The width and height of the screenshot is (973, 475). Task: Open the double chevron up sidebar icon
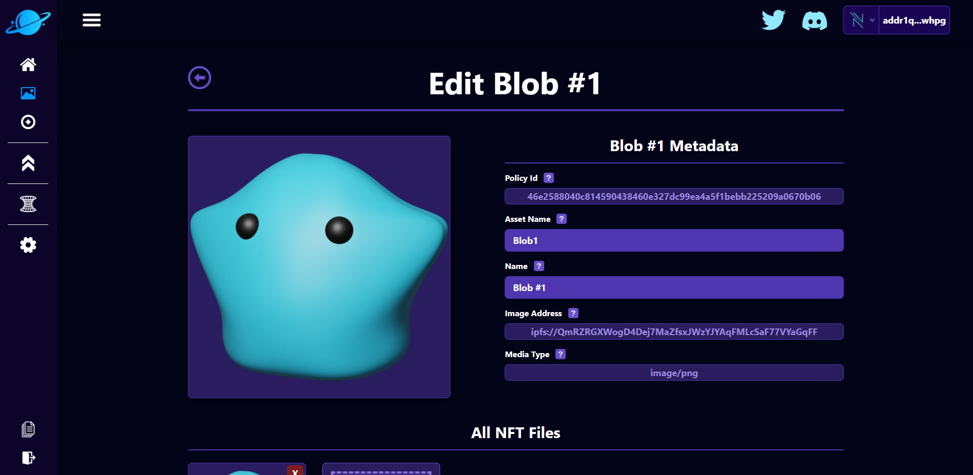[x=28, y=163]
